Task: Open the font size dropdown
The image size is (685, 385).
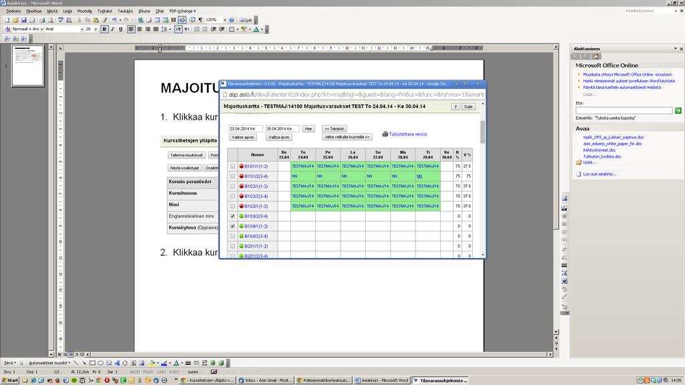Action: coord(96,29)
